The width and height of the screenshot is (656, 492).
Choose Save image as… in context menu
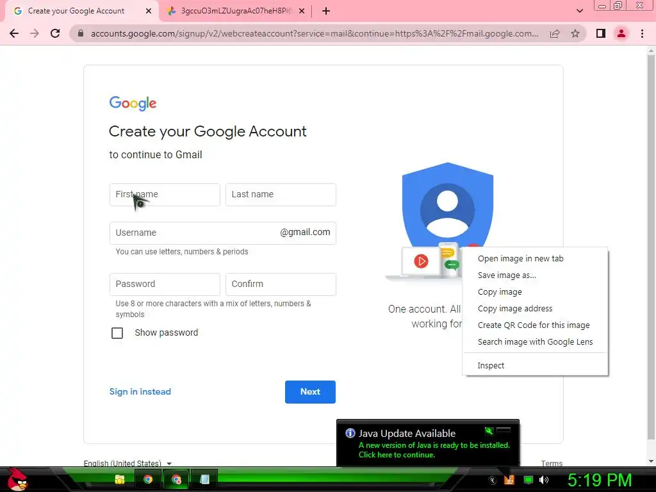click(x=535, y=275)
